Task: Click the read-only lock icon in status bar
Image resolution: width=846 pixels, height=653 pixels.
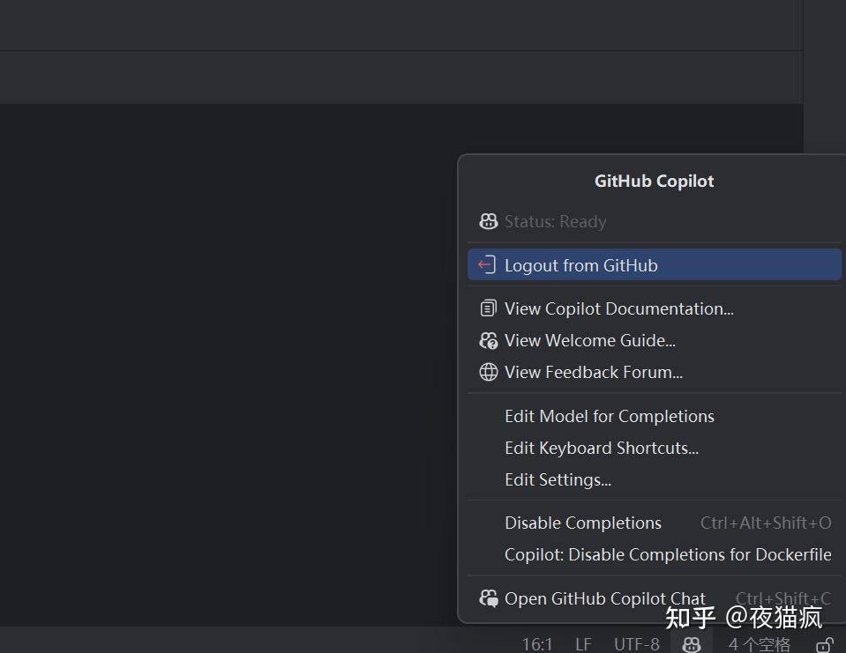Action: click(825, 644)
